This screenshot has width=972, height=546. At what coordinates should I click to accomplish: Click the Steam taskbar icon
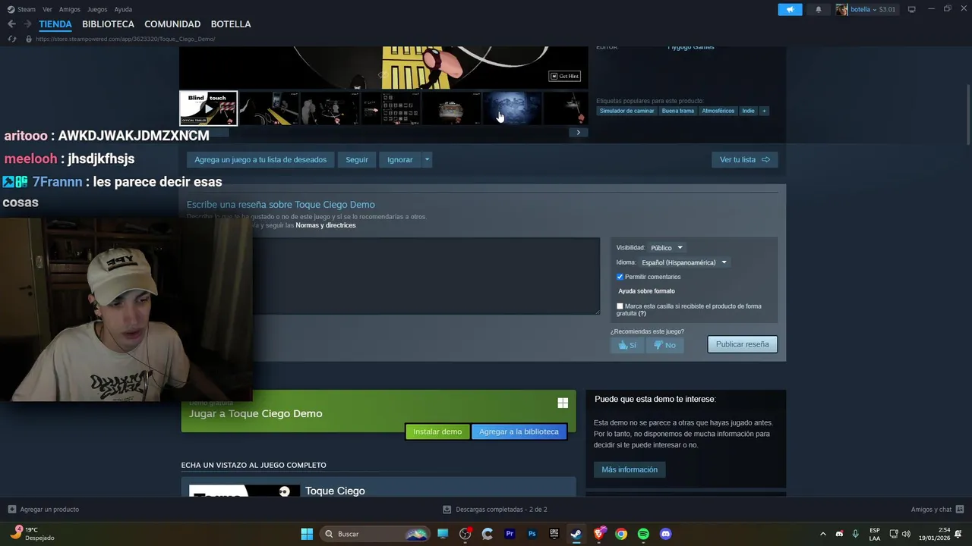(576, 534)
